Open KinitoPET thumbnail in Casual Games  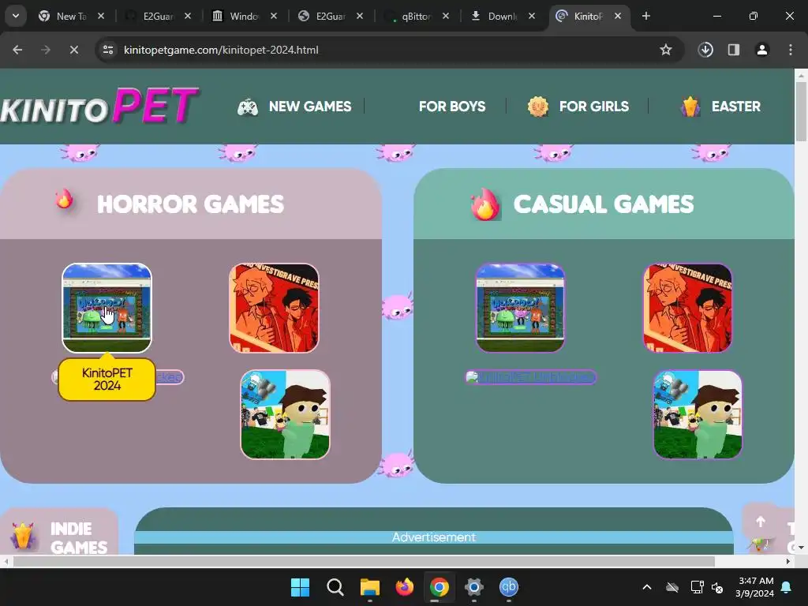point(520,308)
